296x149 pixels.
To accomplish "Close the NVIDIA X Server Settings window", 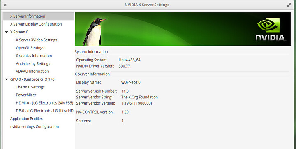I will (5, 5).
